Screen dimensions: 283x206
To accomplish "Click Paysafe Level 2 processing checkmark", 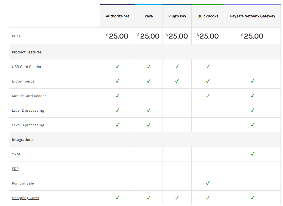I will pyautogui.click(x=252, y=110).
